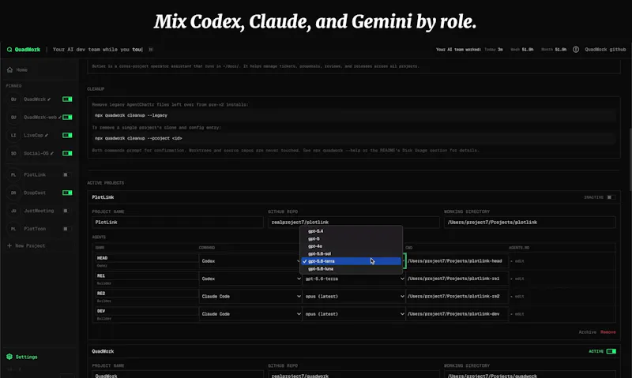Click the Settings gear icon
The width and height of the screenshot is (632, 378).
tap(9, 357)
